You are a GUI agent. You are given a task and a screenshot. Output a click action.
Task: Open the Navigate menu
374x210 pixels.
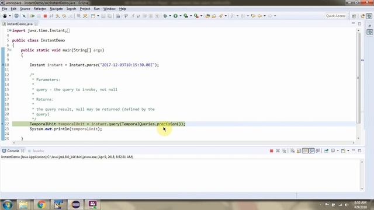[56, 9]
